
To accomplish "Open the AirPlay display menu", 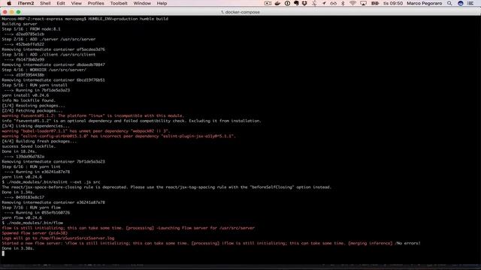I will coord(363,3).
